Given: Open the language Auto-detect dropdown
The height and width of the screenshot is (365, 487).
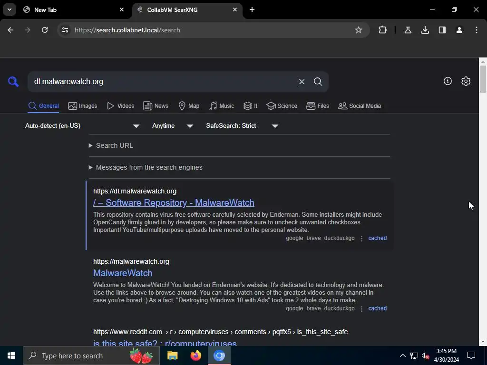Looking at the screenshot, I should click(82, 125).
